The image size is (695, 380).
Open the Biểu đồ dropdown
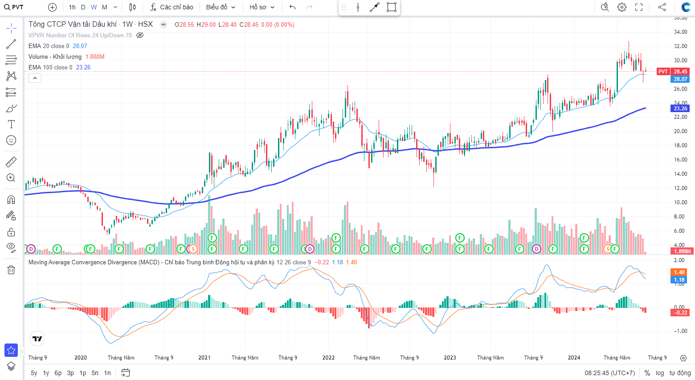(x=221, y=7)
